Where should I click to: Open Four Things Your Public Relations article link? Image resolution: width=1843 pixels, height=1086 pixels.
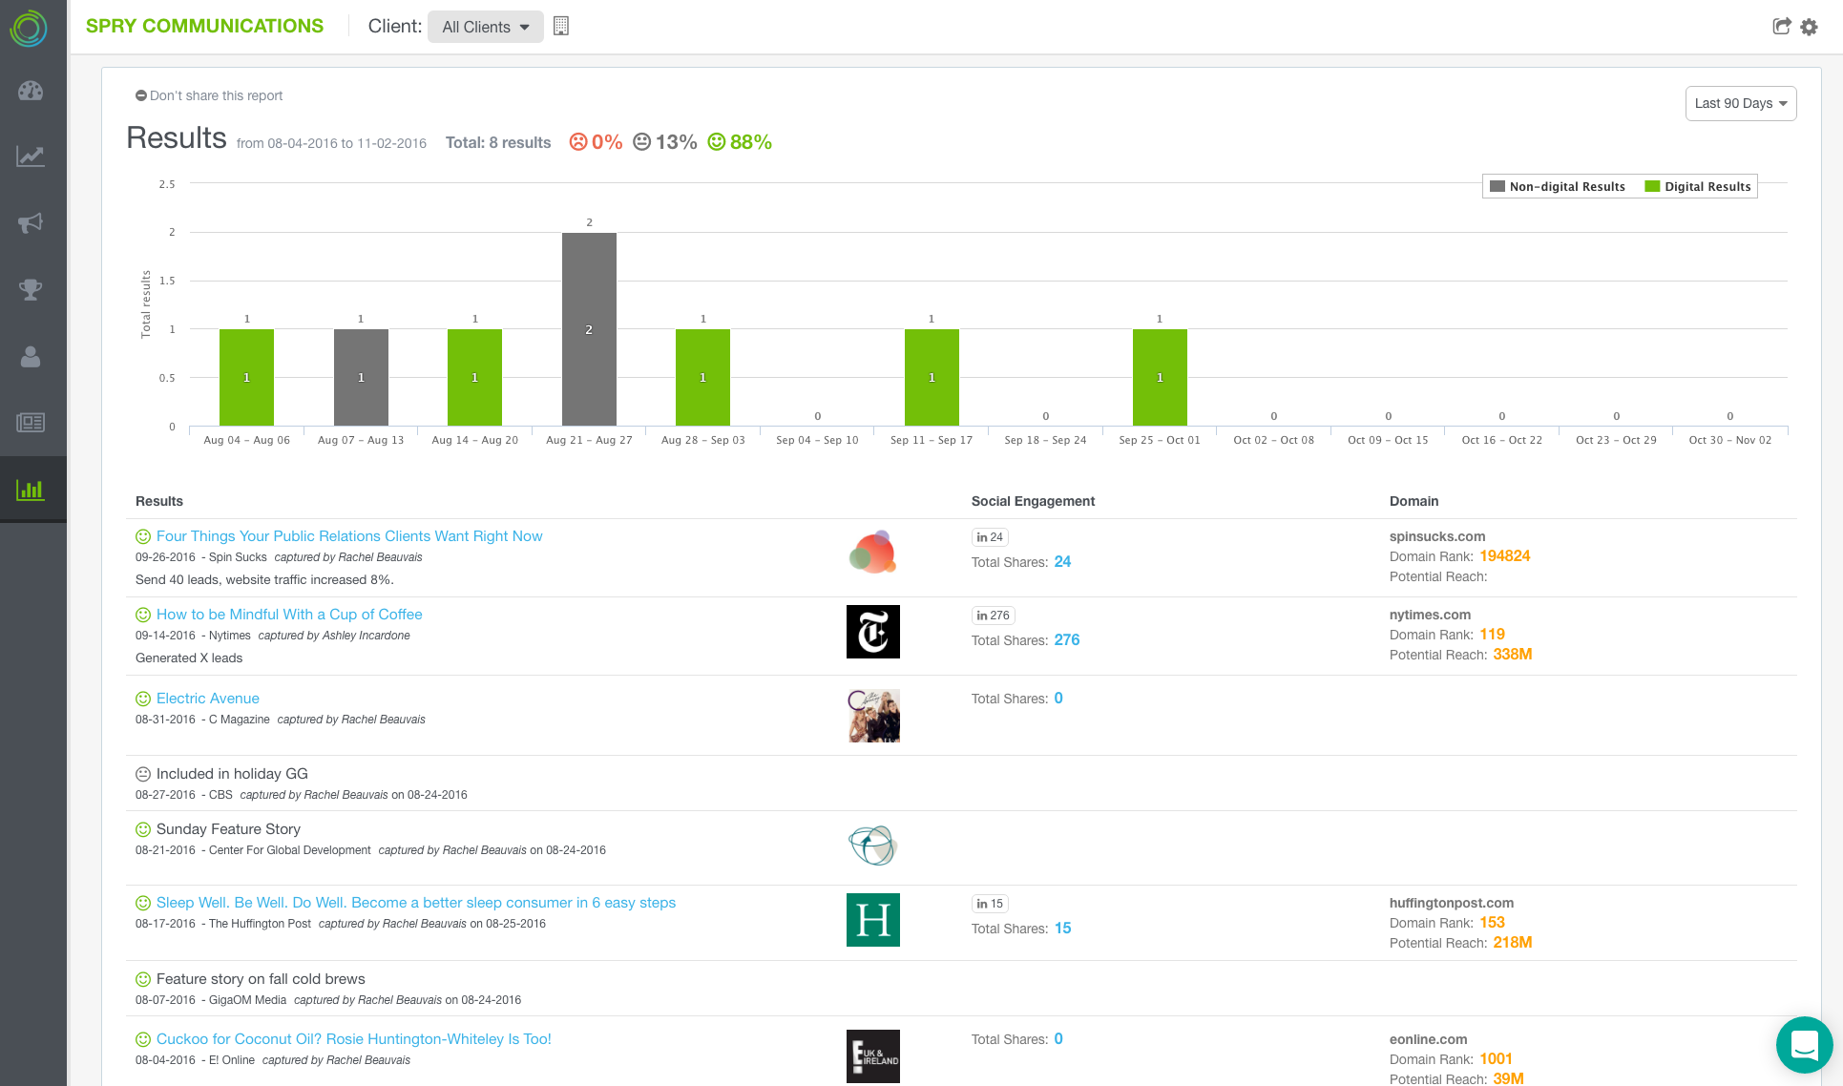pos(349,536)
